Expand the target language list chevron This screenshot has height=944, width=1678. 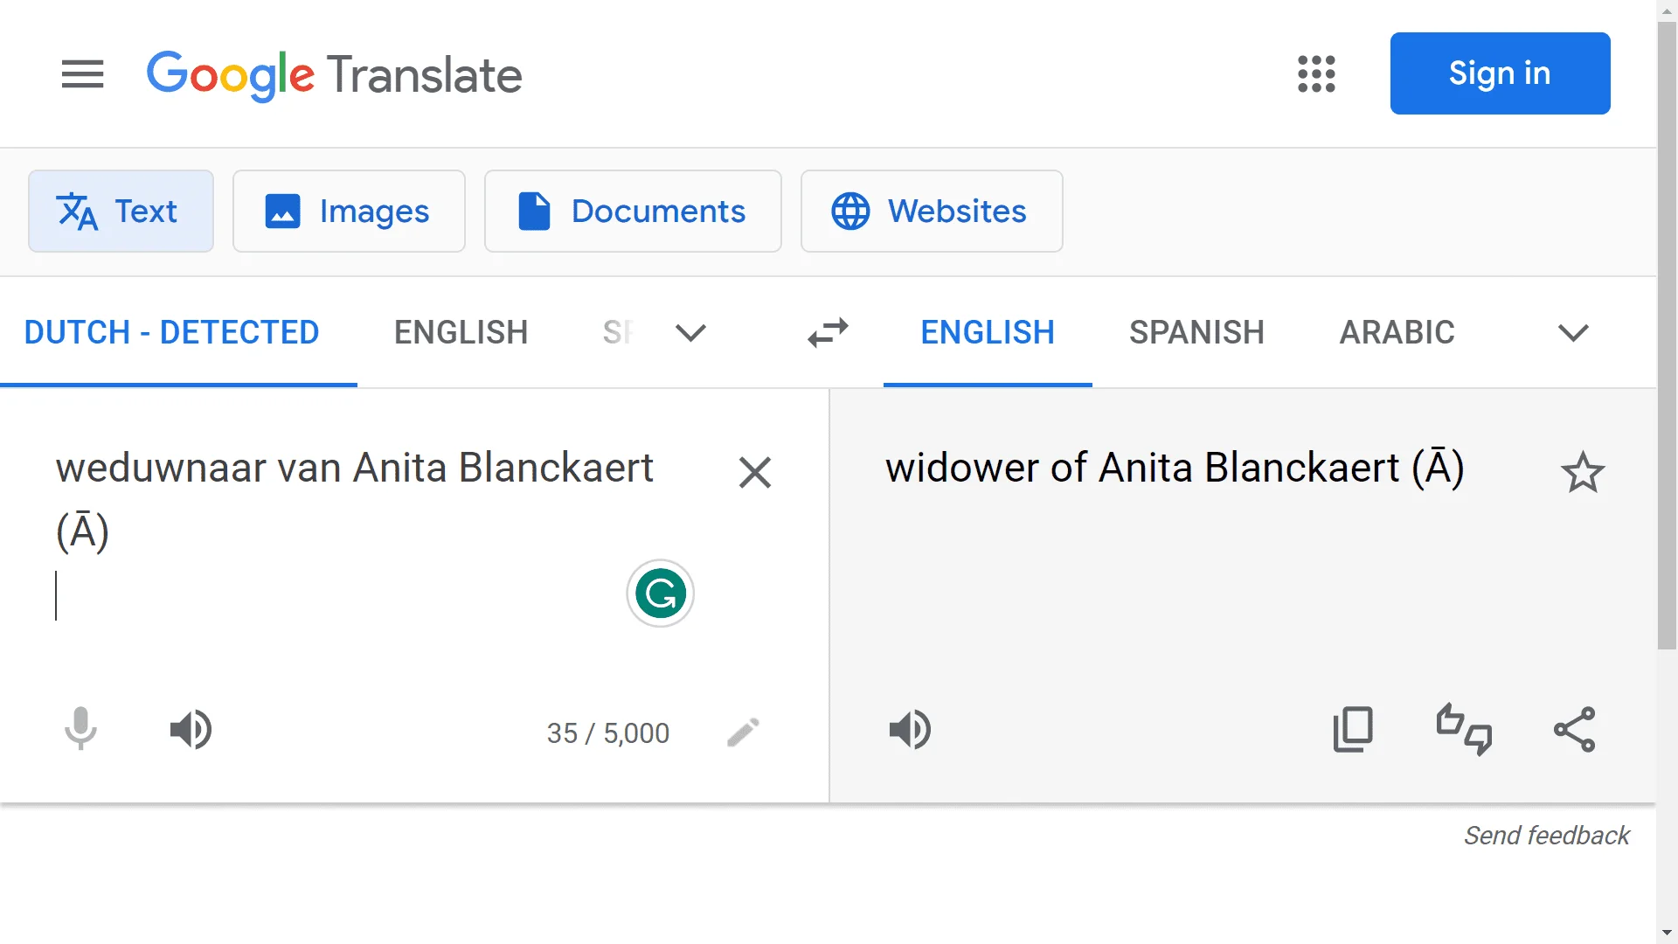click(x=1573, y=332)
